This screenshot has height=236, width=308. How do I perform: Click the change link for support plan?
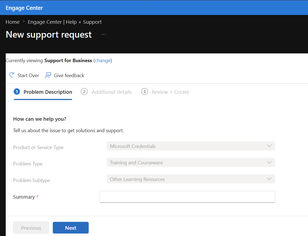click(x=103, y=60)
